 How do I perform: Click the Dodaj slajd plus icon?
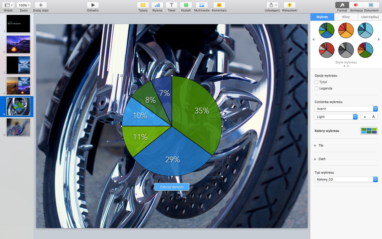pyautogui.click(x=41, y=5)
